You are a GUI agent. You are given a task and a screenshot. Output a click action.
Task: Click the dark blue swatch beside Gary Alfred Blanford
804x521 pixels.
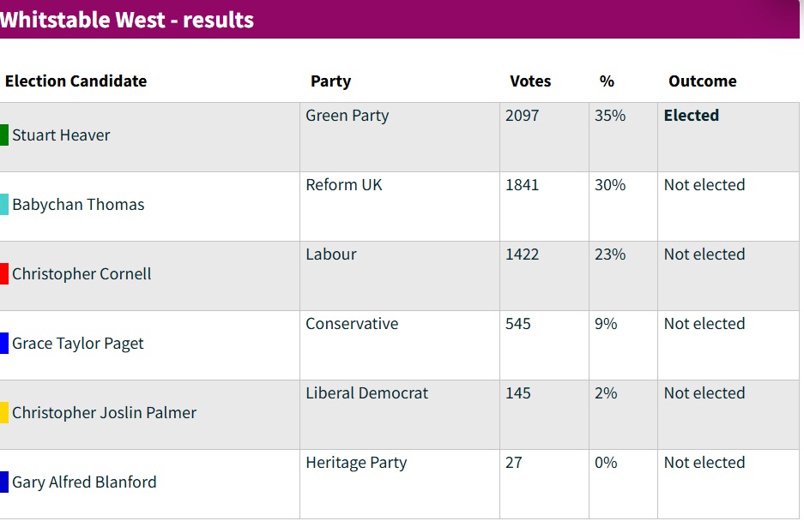tap(4, 482)
